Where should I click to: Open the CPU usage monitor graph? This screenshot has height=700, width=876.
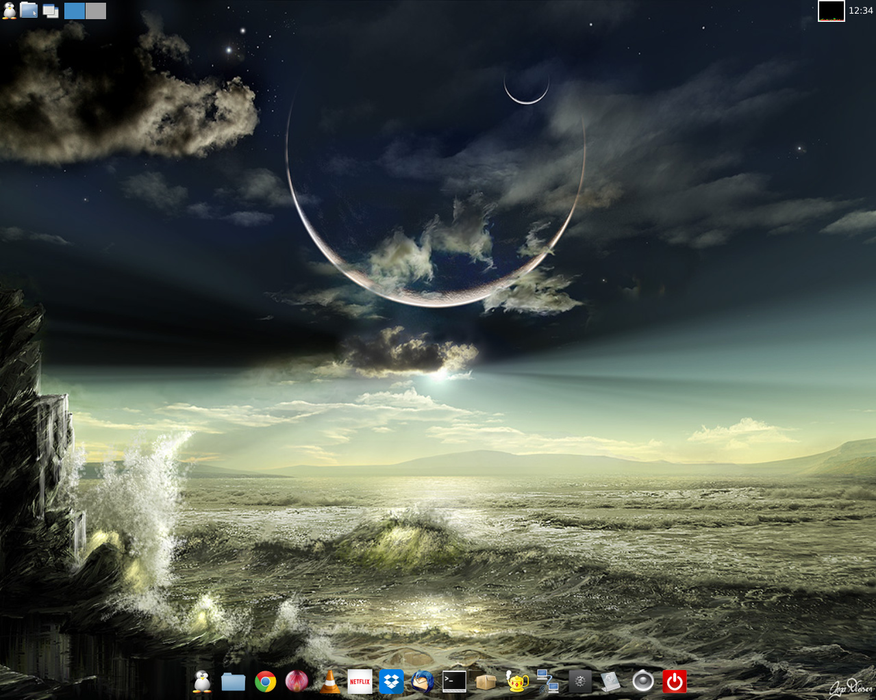tap(831, 11)
